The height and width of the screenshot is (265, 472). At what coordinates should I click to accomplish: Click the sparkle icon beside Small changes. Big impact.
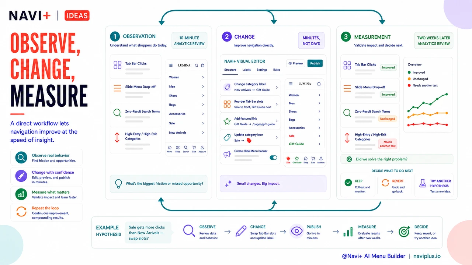click(x=228, y=183)
